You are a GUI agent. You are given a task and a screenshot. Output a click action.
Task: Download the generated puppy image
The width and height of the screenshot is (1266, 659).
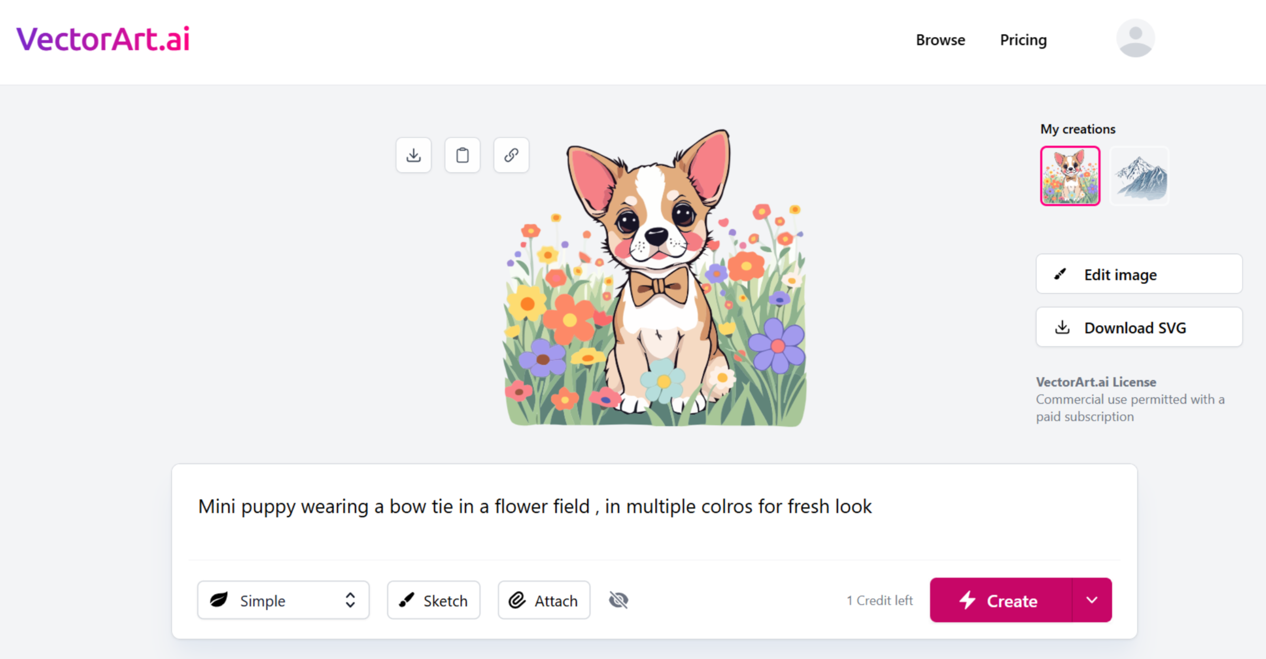pos(413,155)
